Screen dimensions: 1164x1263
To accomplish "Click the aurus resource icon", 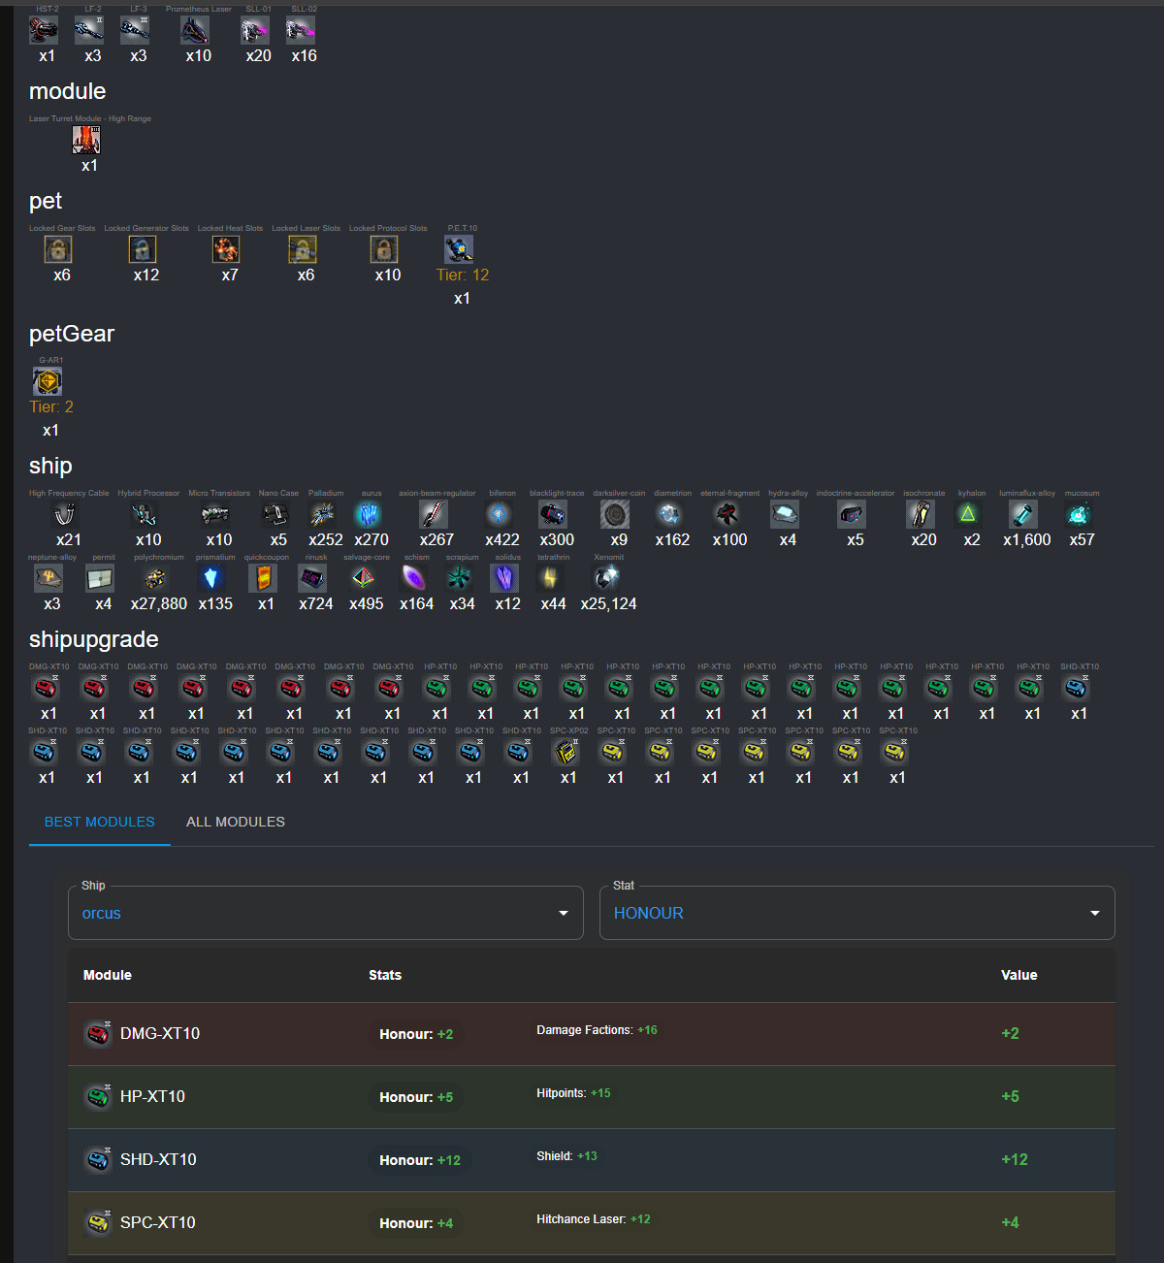I will coord(368,514).
